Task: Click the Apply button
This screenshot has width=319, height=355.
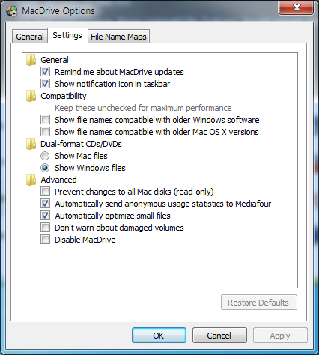Action: [280, 336]
